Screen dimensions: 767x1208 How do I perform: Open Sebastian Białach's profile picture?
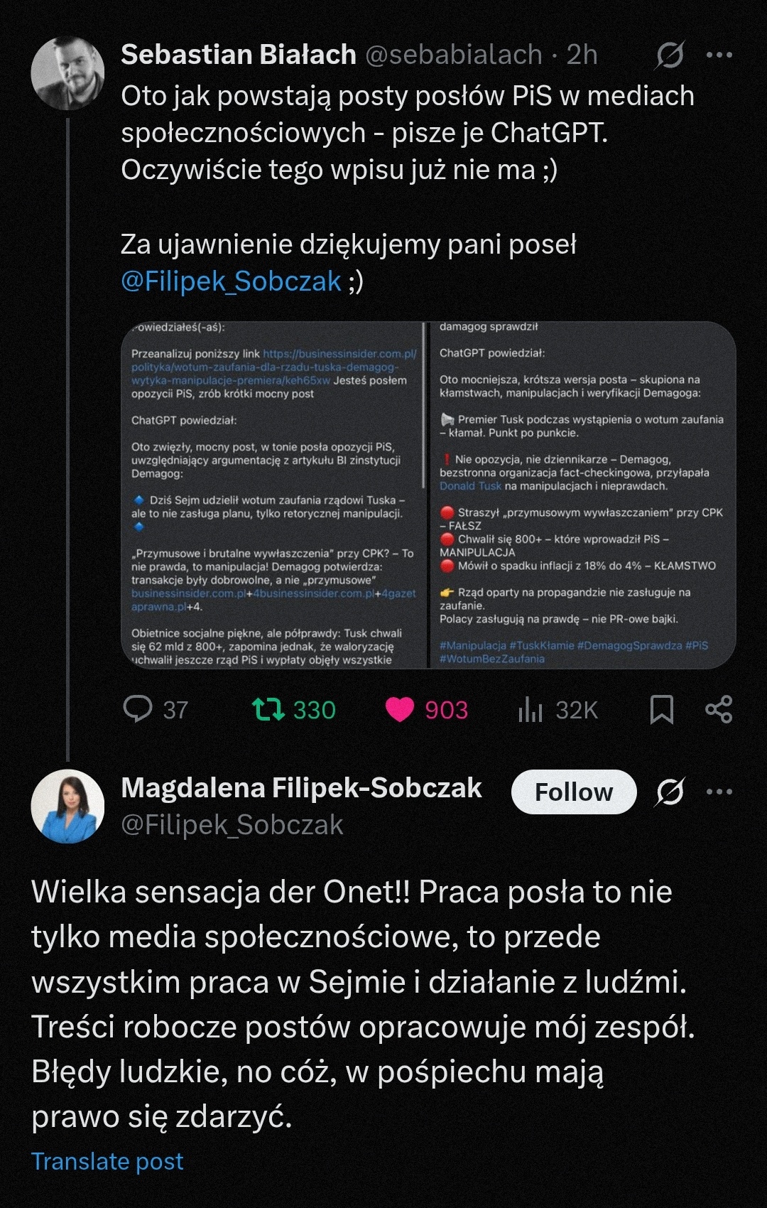click(x=68, y=73)
